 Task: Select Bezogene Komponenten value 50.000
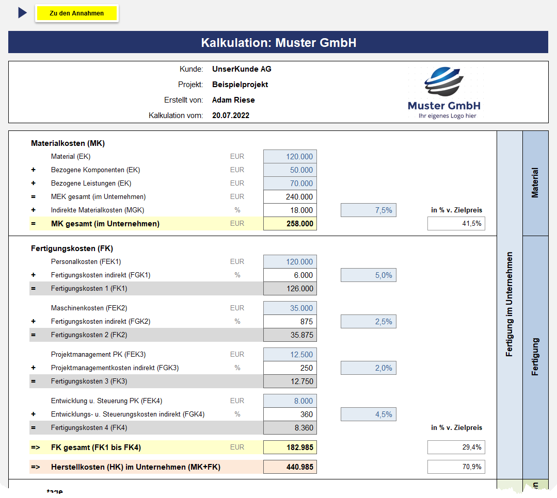290,170
